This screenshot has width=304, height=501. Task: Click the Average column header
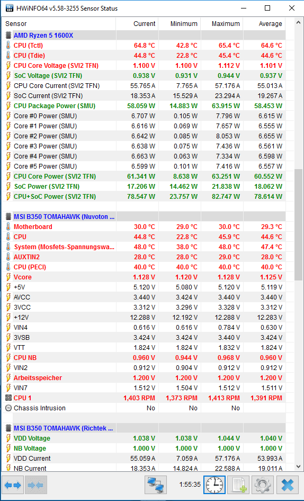tap(264, 24)
